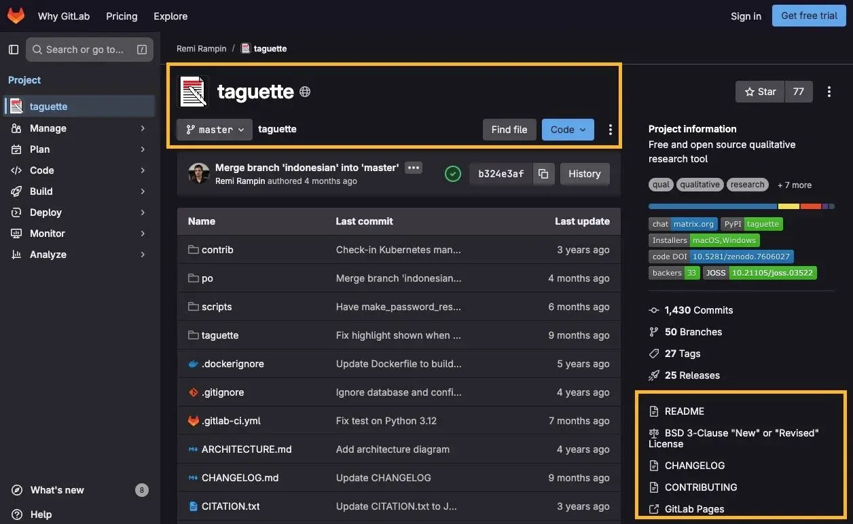
Task: Open GitLab Pages external link
Action: tap(687, 509)
